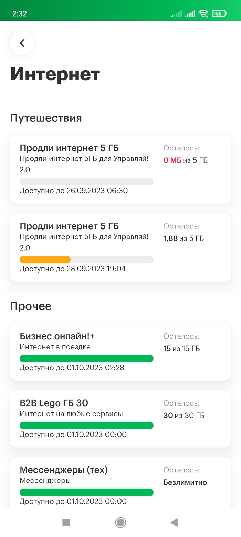The width and height of the screenshot is (241, 537).
Task: Tap the Прочее section heading
Action: 31,306
